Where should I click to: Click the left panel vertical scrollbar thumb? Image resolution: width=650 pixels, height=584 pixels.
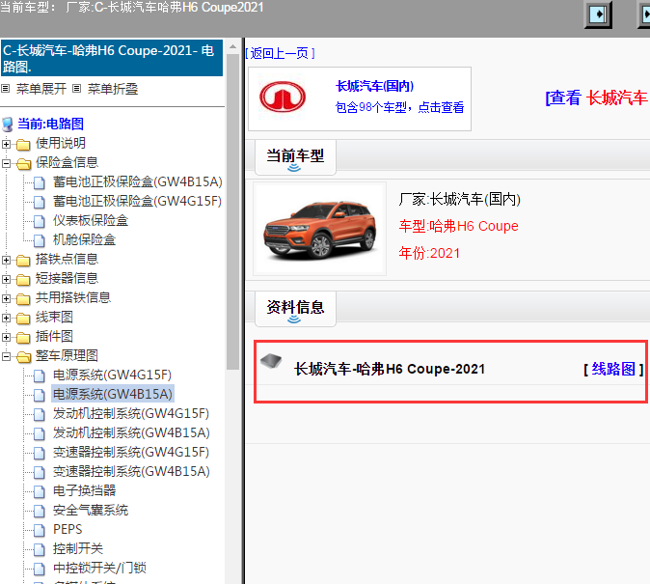click(232, 211)
